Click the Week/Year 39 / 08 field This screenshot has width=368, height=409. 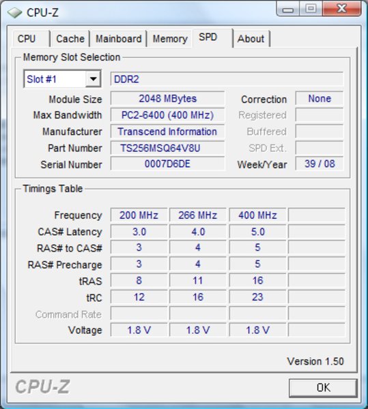[320, 164]
